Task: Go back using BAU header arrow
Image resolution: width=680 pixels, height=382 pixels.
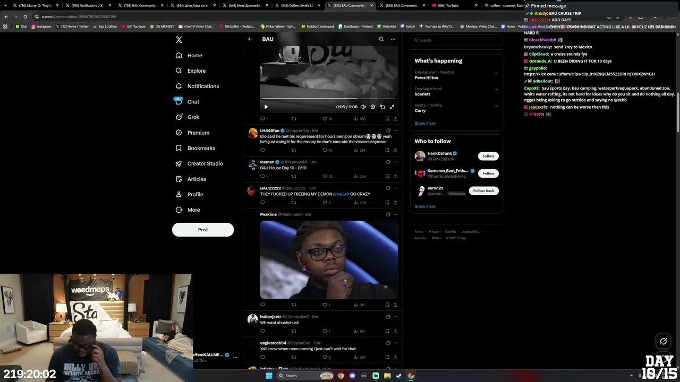Action: pos(250,39)
